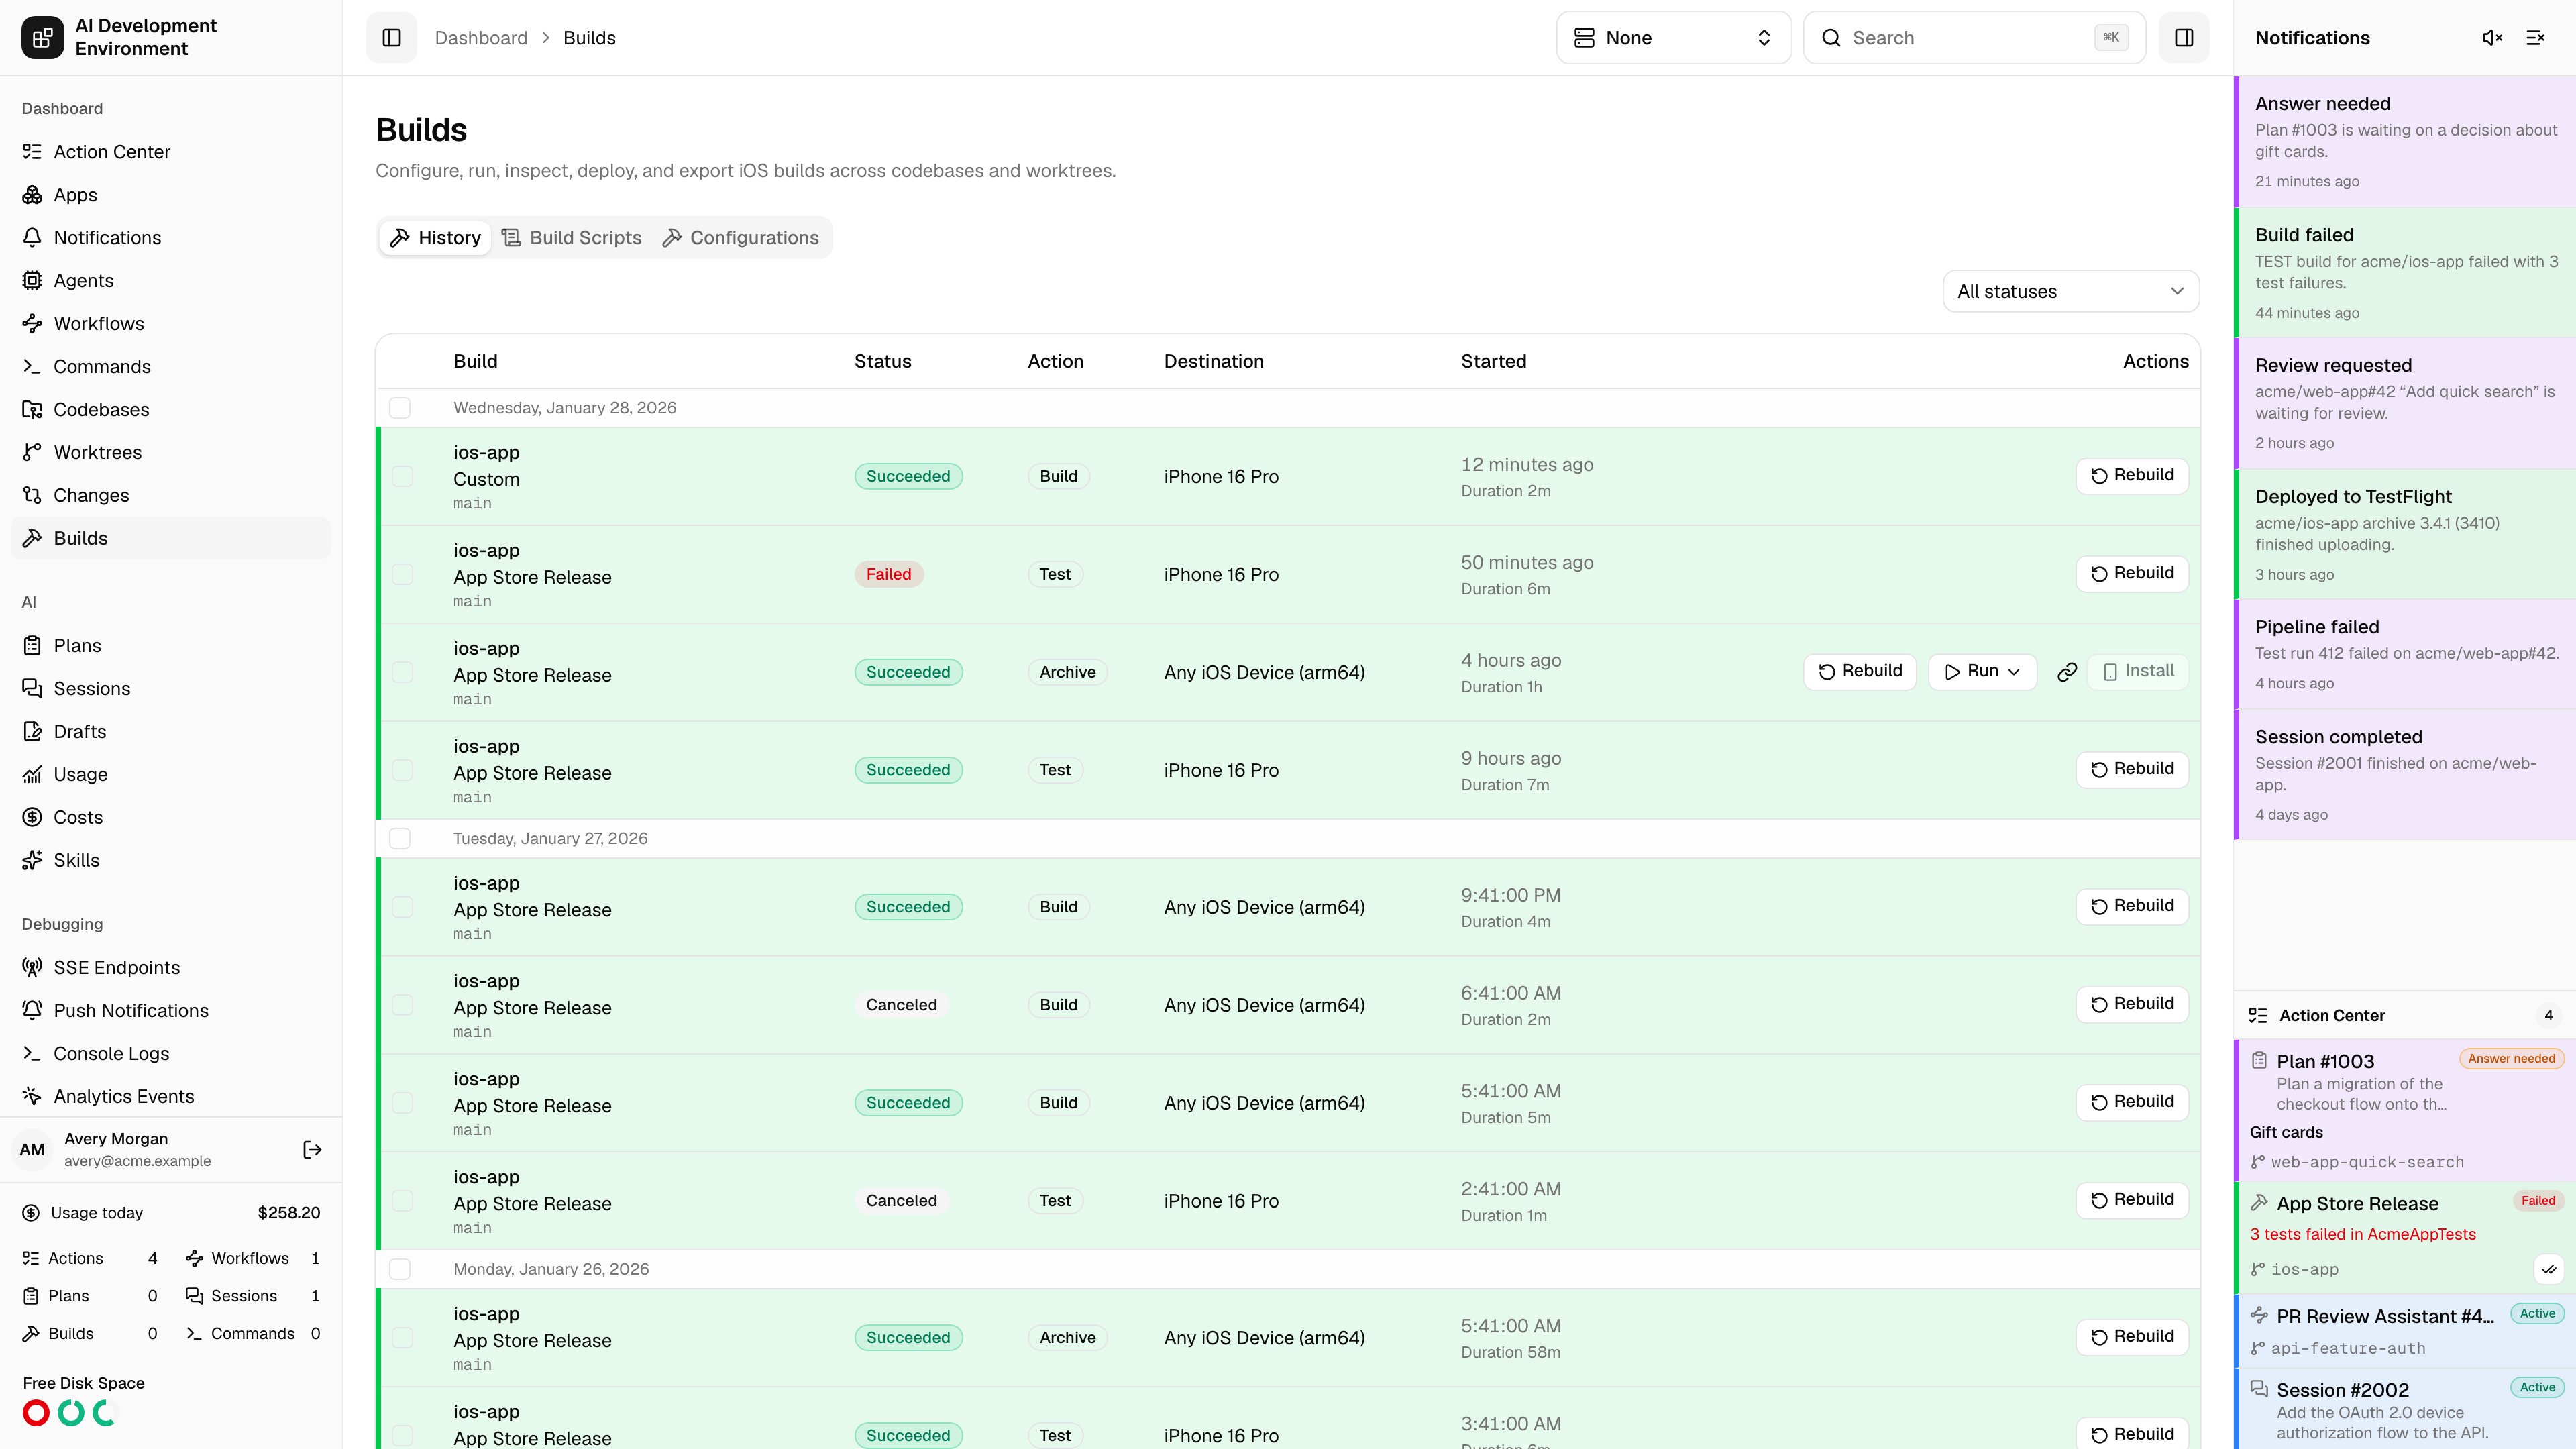2576x1449 pixels.
Task: Click the red Free Disk Space ring
Action: click(x=36, y=1413)
